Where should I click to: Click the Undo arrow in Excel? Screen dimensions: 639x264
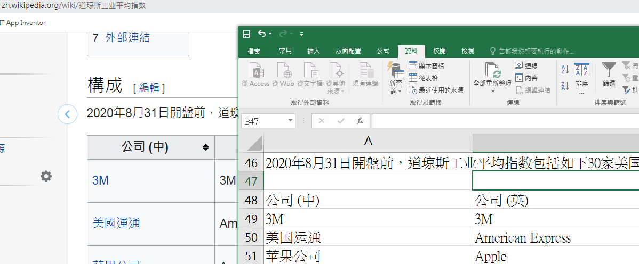262,34
